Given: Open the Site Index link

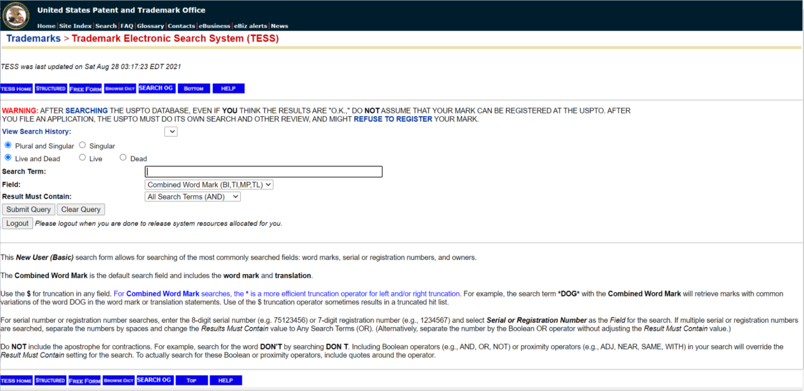Looking at the screenshot, I should (x=75, y=26).
